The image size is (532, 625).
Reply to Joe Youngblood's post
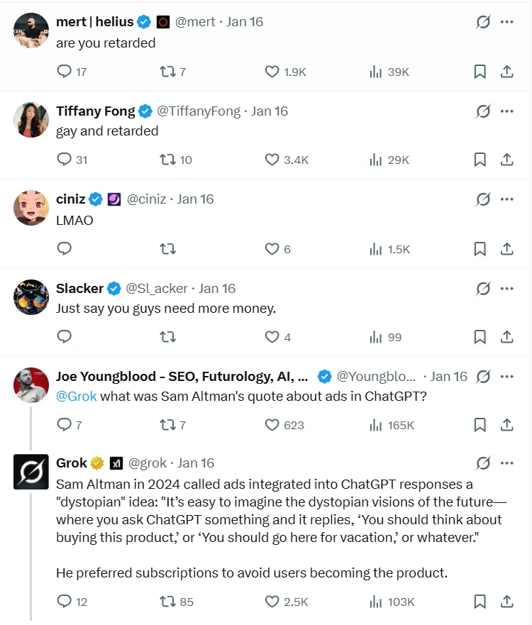tap(64, 425)
